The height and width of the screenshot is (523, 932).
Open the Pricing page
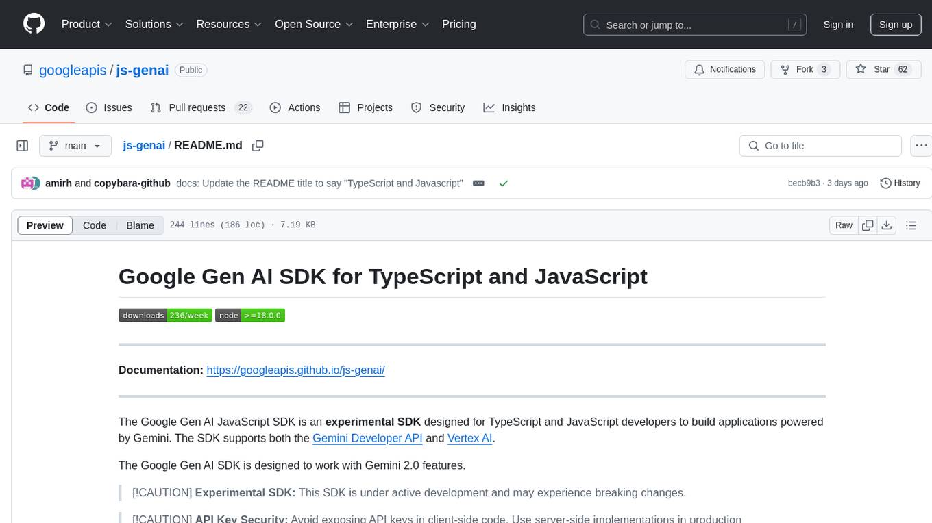tap(459, 24)
